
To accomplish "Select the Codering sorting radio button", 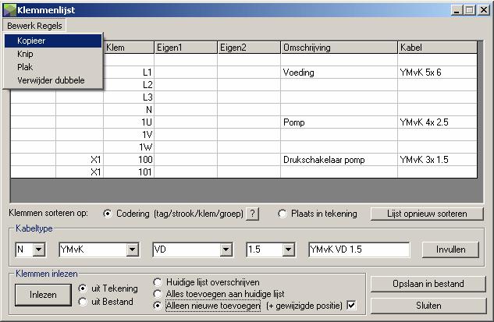I will [x=108, y=214].
